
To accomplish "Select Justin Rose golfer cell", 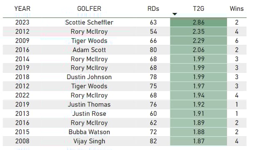I will [x=89, y=114].
